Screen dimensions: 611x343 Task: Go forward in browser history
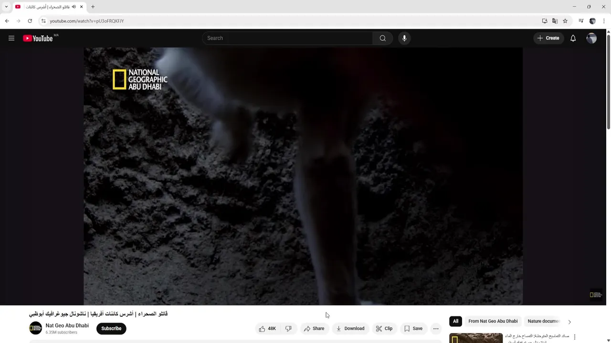click(18, 21)
